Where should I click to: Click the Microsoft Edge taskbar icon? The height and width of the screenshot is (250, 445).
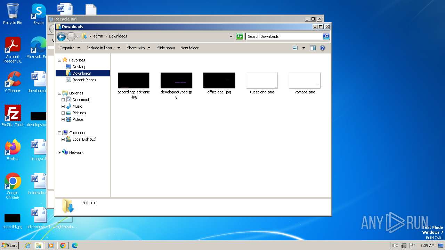click(74, 245)
